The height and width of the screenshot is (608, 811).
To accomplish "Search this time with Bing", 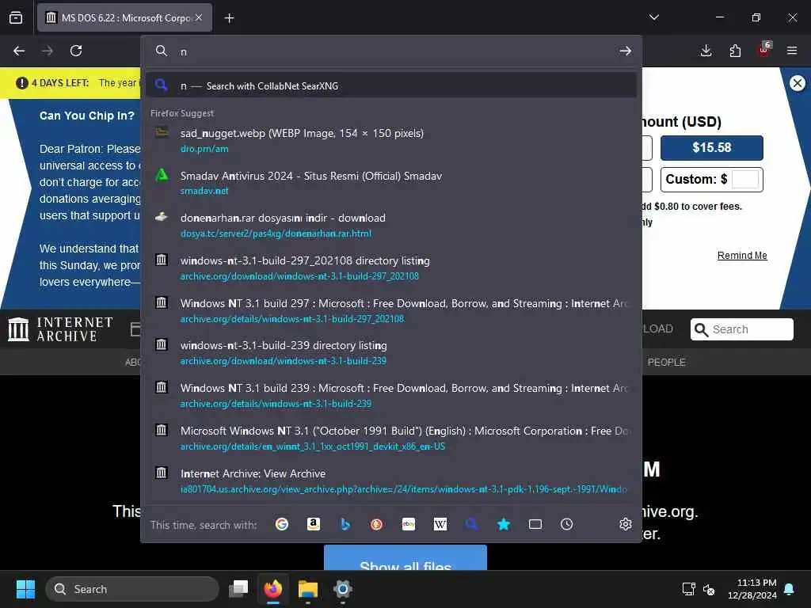I will coord(345,524).
